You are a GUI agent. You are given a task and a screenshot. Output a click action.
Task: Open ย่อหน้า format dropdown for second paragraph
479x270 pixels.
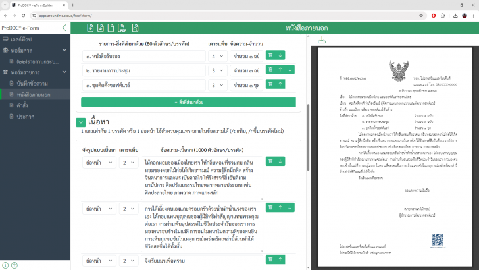pyautogui.click(x=99, y=209)
